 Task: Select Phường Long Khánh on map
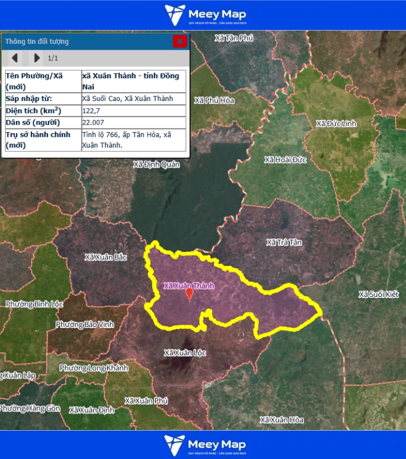click(93, 368)
